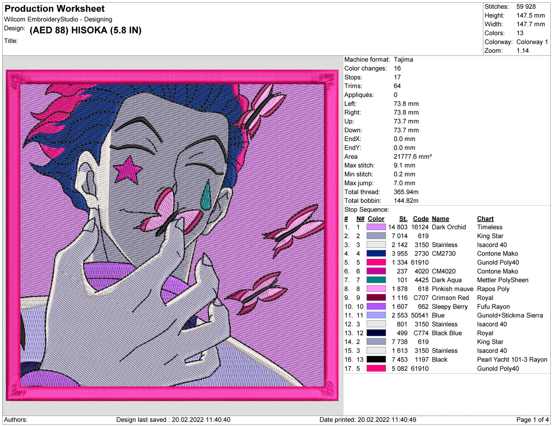The image size is (553, 427).
Task: Click the 'Code' column header
Action: click(x=421, y=219)
